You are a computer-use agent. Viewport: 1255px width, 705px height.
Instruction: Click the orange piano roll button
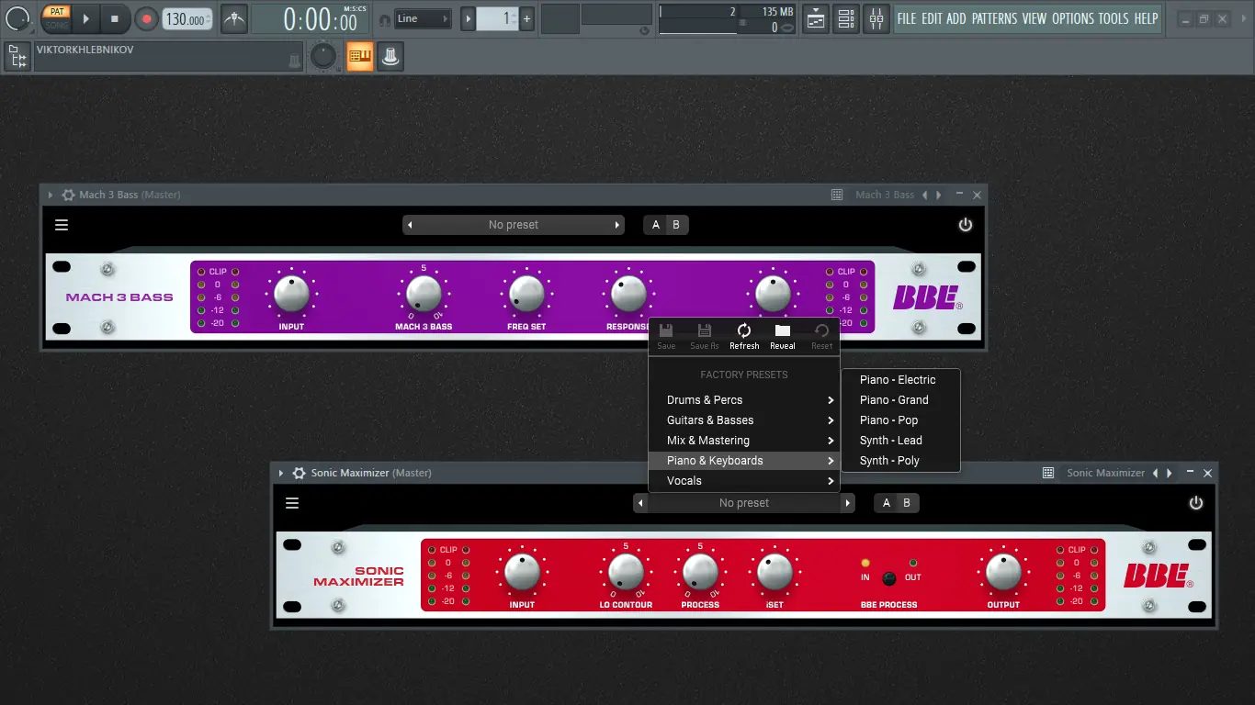click(x=359, y=57)
